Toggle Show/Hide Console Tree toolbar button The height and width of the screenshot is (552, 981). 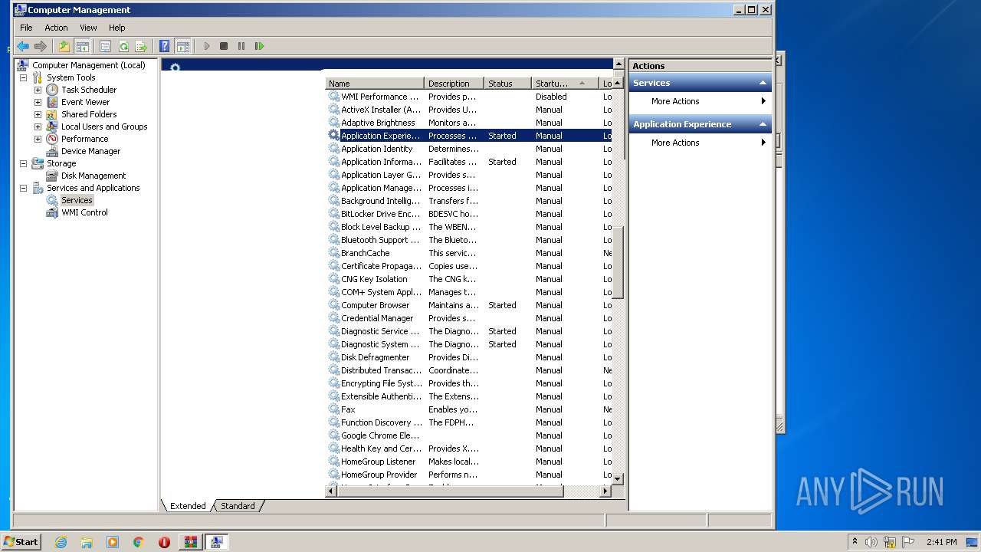point(81,46)
